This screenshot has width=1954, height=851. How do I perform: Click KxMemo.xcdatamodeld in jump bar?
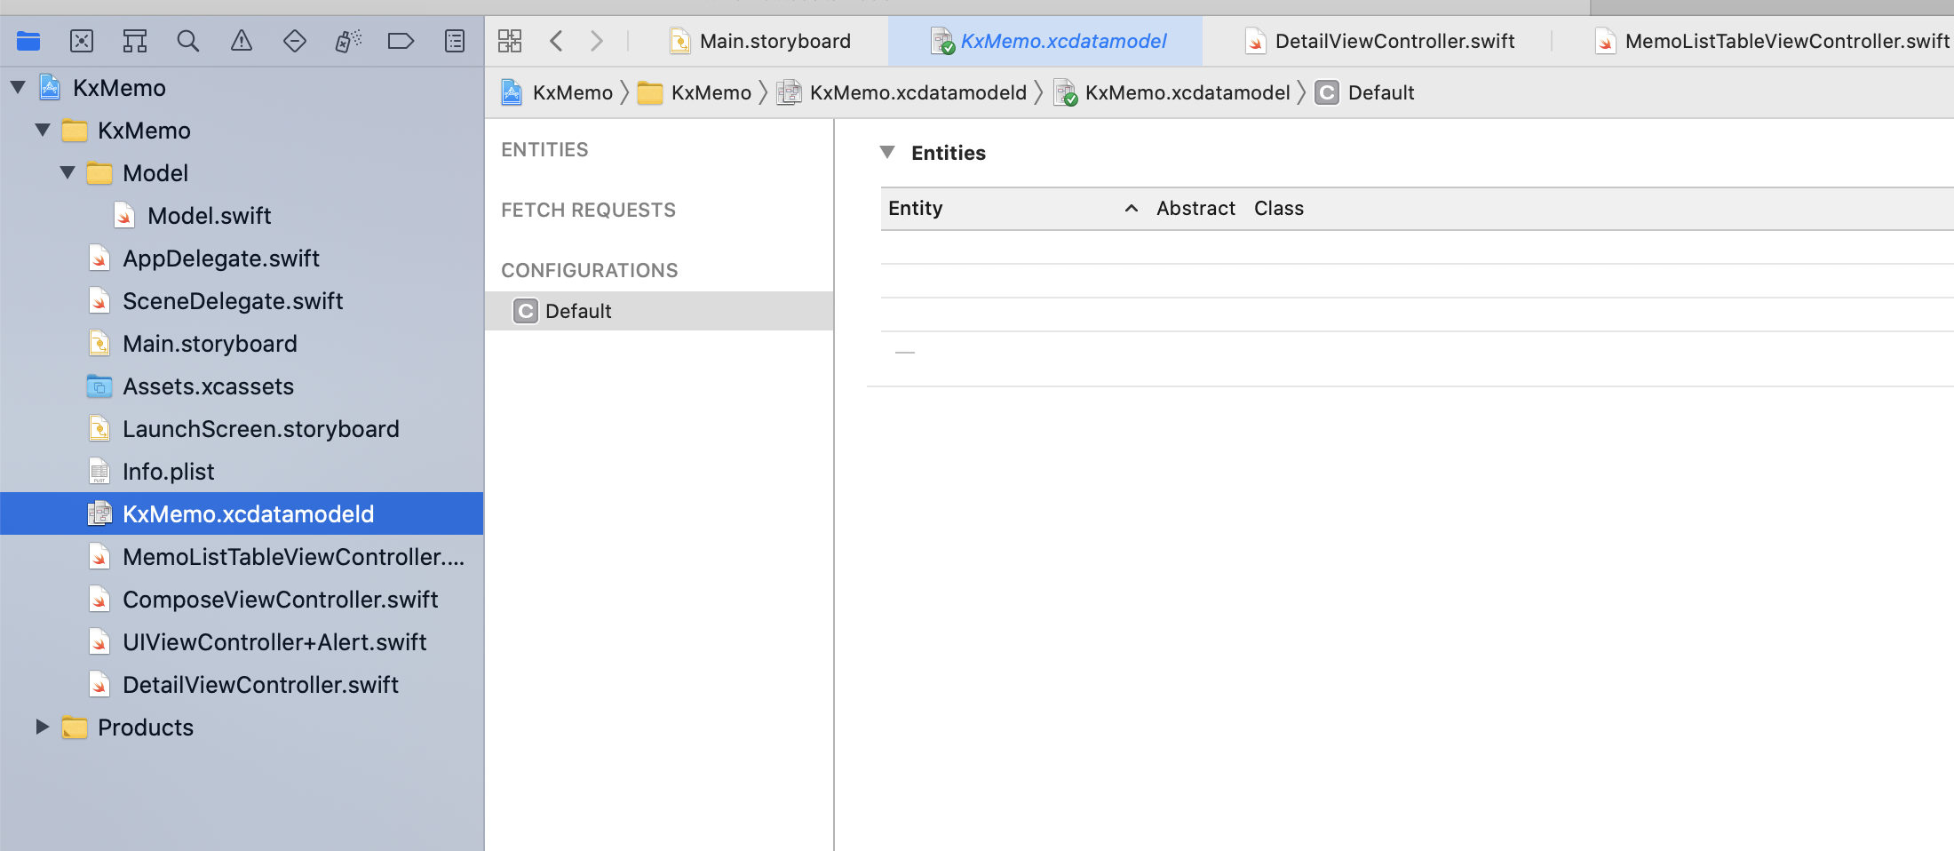click(x=902, y=92)
